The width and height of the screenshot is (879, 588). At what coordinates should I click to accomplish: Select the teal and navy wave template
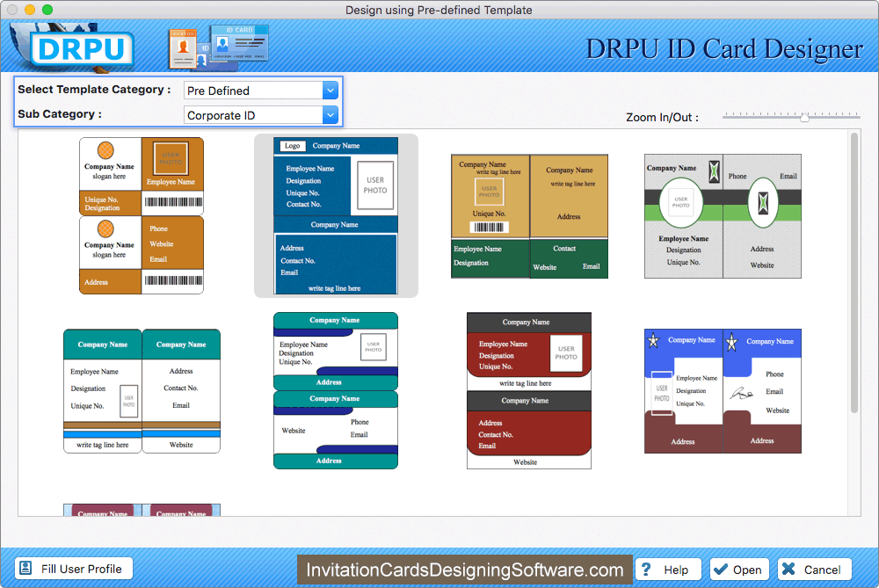[336, 391]
